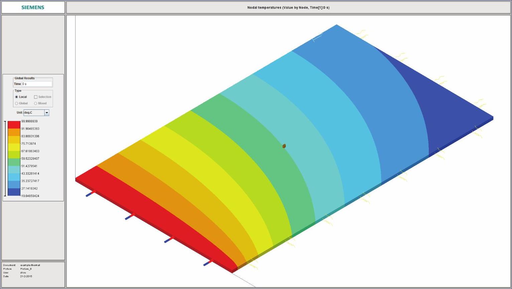512x289 pixels.
Task: Select the Local type radio button
Action: [17, 97]
